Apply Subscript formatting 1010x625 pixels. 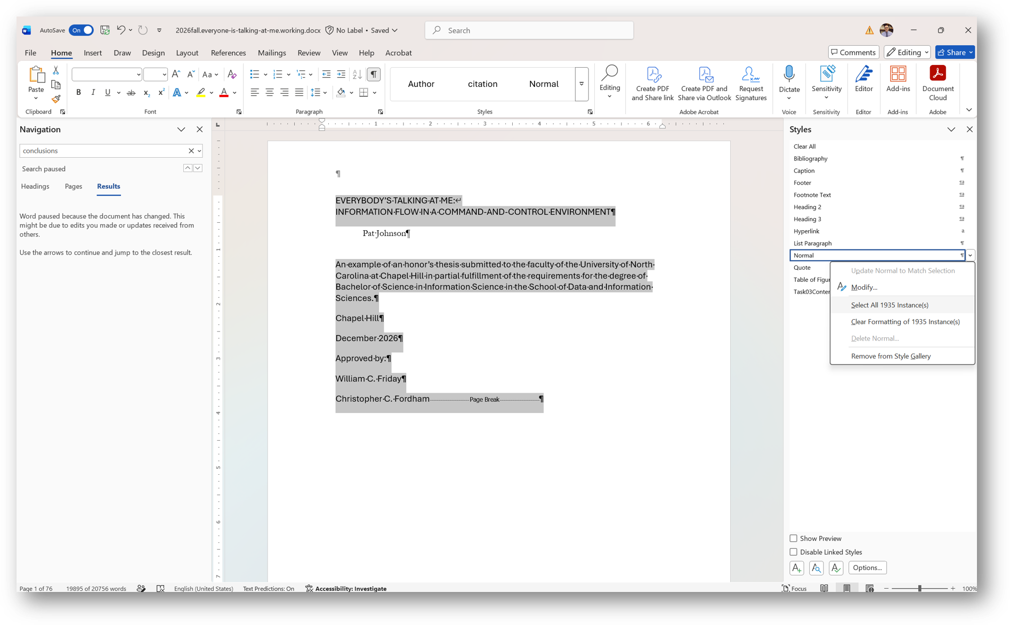point(147,93)
